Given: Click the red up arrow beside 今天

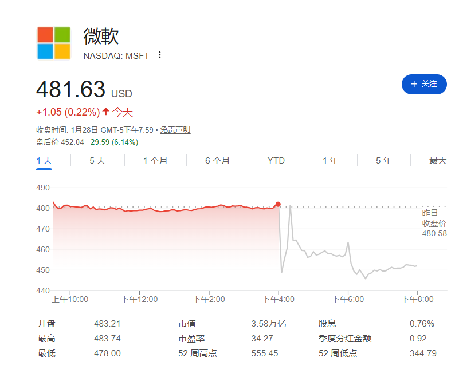Looking at the screenshot, I should click(x=106, y=112).
